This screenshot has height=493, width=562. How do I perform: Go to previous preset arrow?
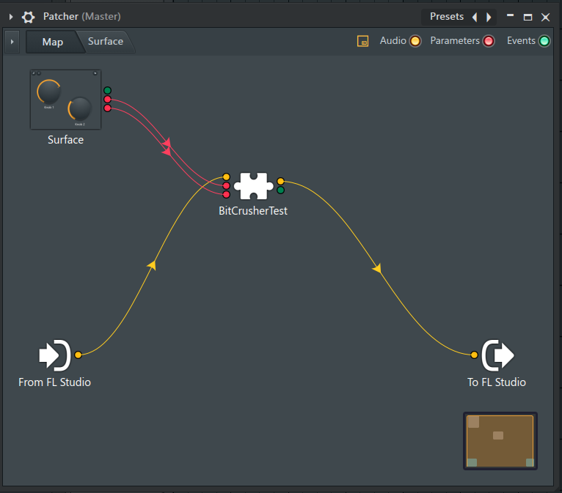click(x=475, y=17)
